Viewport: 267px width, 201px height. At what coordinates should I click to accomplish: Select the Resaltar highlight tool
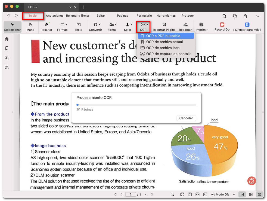[46, 27]
